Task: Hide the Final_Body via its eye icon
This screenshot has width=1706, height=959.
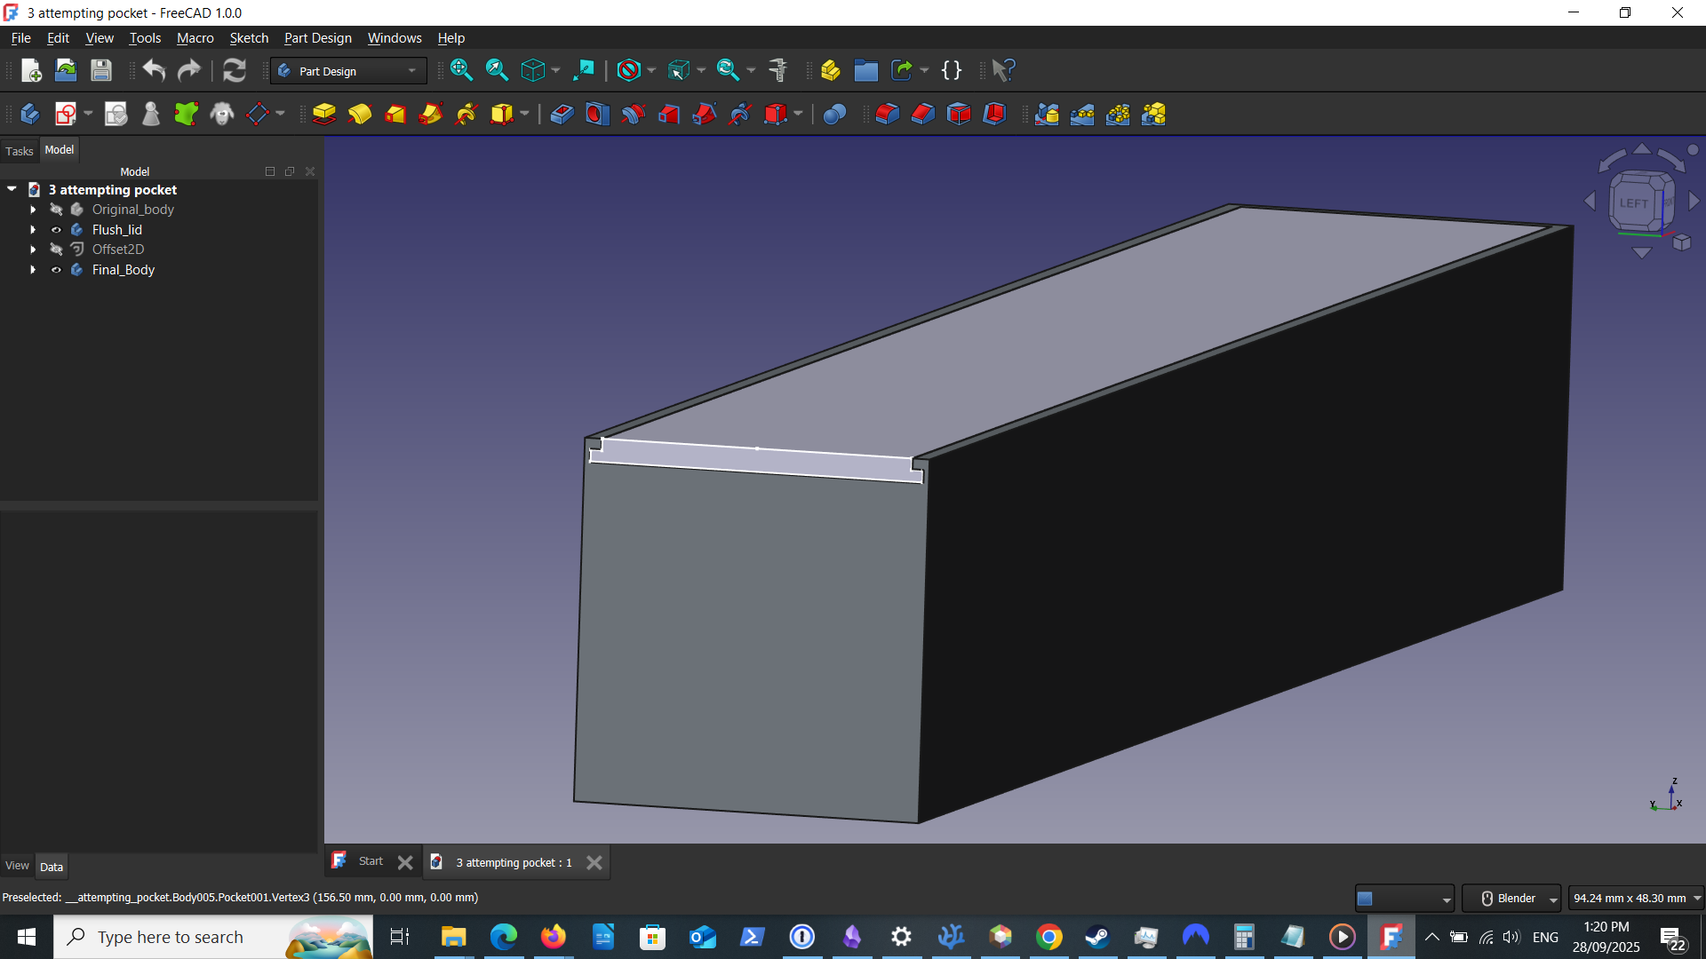Action: (x=56, y=270)
